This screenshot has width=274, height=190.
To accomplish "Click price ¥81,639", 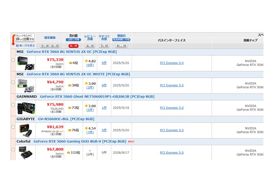I will (x=55, y=127).
